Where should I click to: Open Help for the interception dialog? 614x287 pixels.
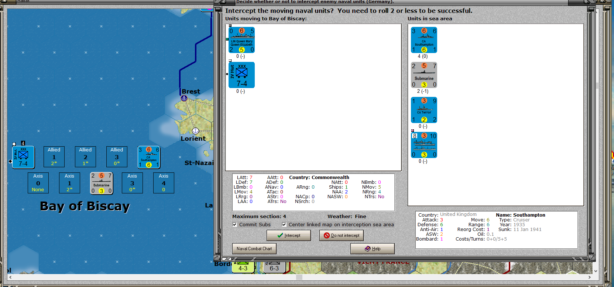(373, 249)
